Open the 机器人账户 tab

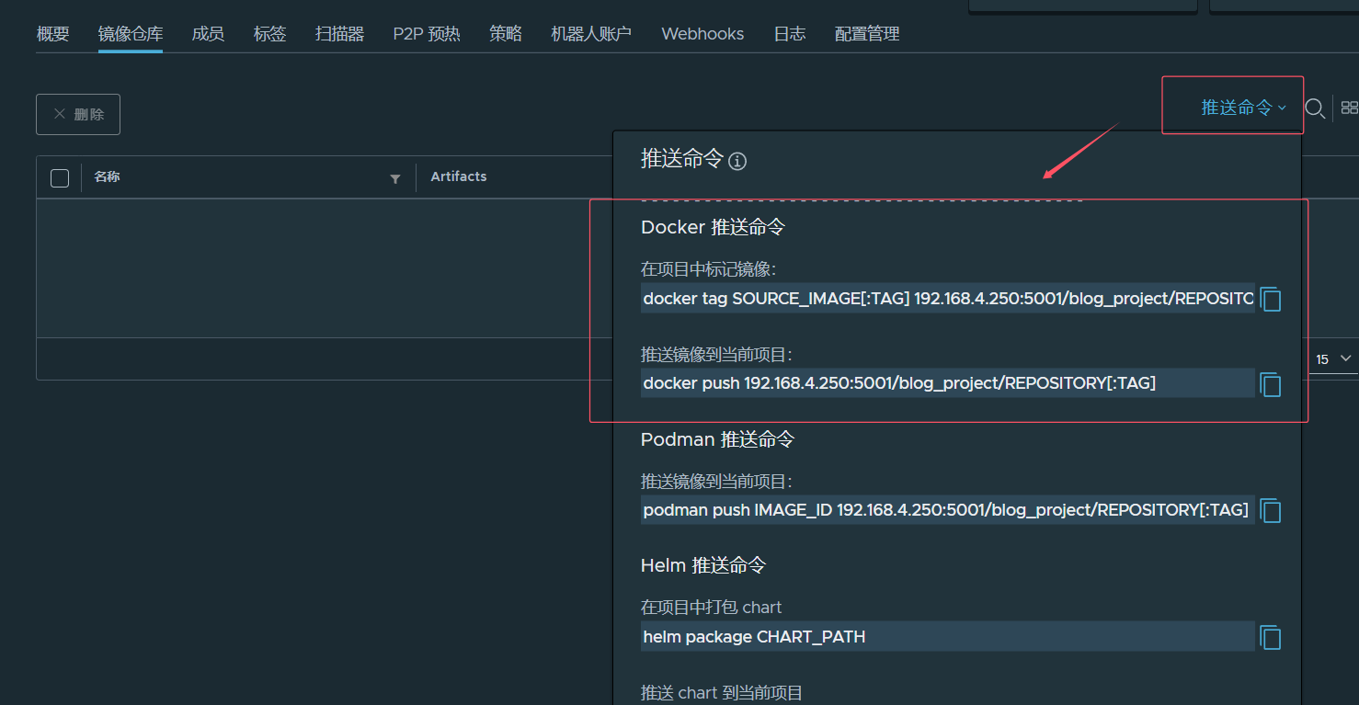591,34
